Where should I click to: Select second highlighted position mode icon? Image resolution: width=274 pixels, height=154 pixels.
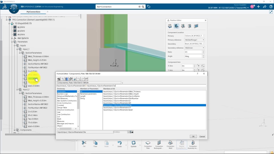click(176, 26)
